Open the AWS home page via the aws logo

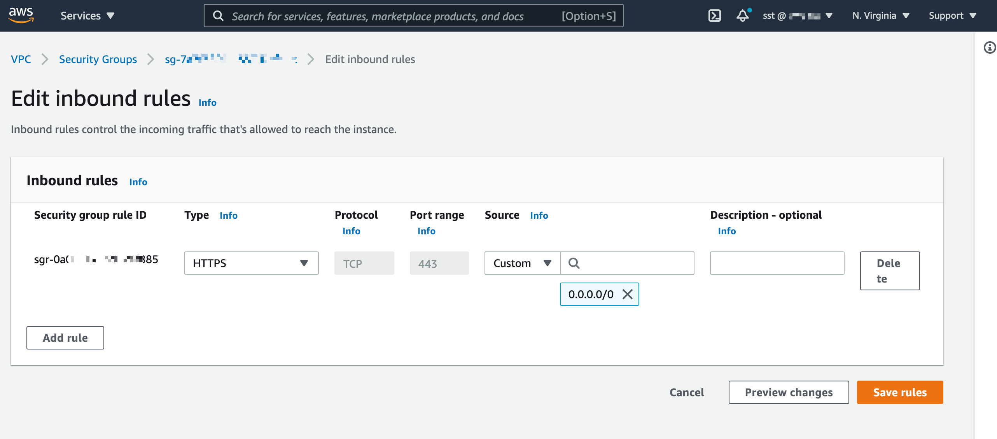click(22, 15)
